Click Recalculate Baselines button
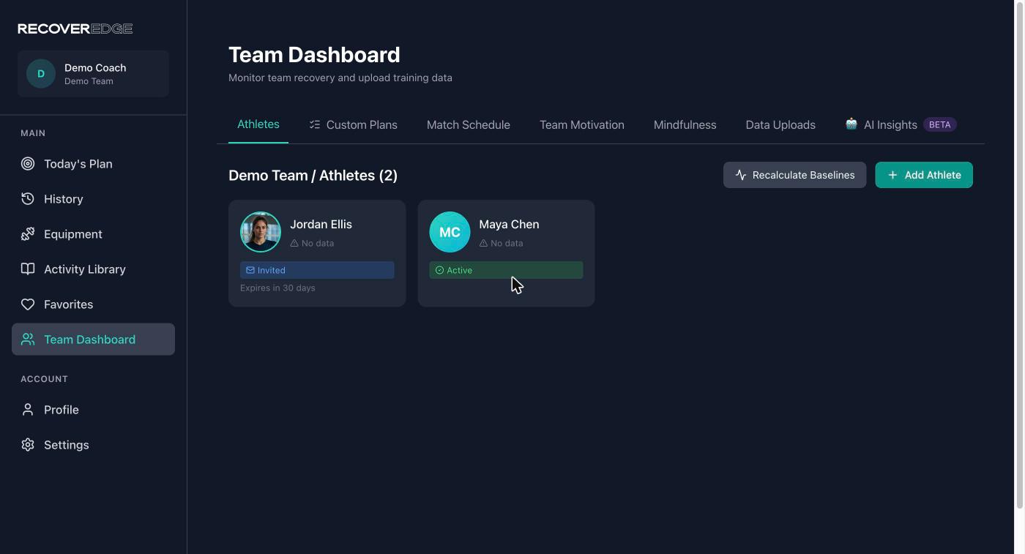The height and width of the screenshot is (554, 1025). click(x=794, y=175)
